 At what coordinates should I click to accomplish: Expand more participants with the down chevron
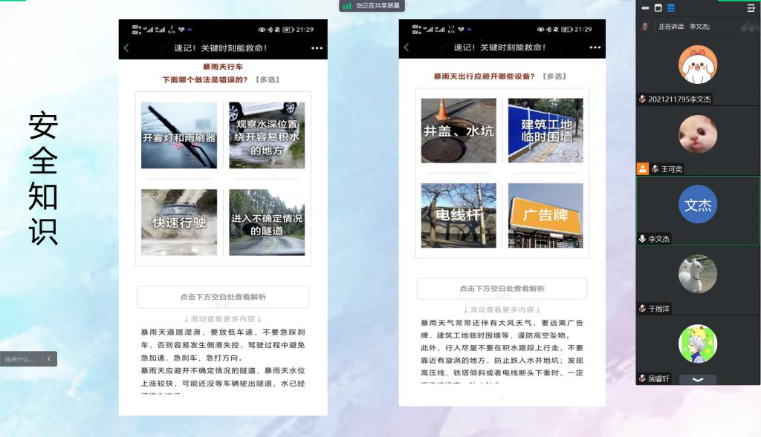click(698, 379)
